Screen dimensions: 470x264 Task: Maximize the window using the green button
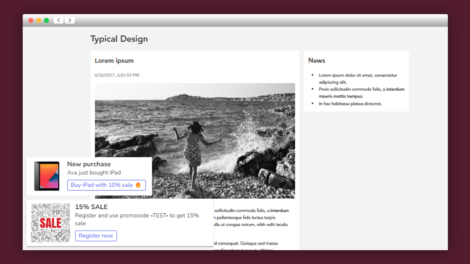tap(46, 20)
